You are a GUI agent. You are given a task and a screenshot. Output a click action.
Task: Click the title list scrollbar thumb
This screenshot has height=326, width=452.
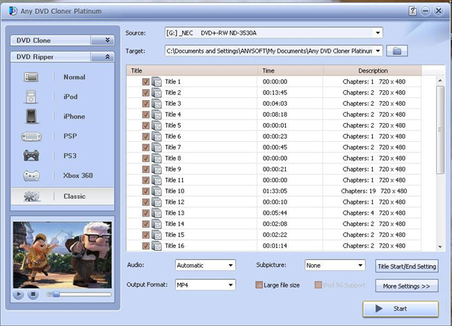440,130
